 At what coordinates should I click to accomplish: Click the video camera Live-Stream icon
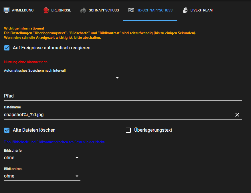[185, 10]
